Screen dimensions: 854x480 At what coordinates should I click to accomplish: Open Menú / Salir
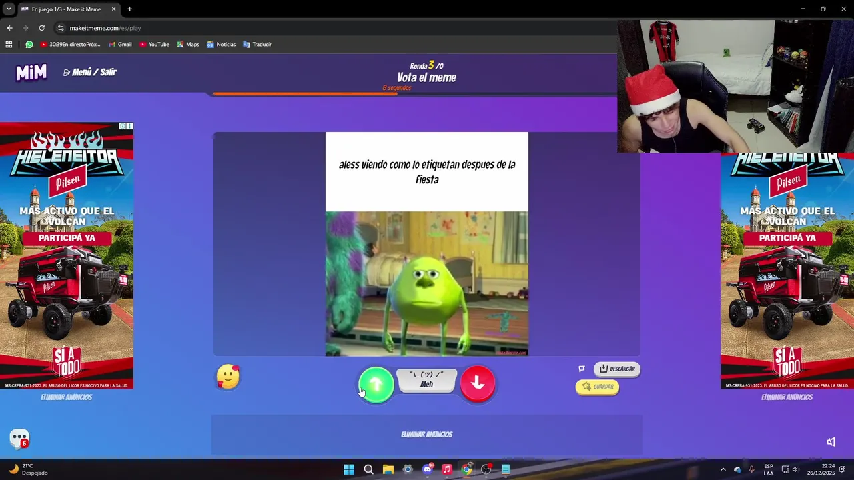tap(90, 72)
